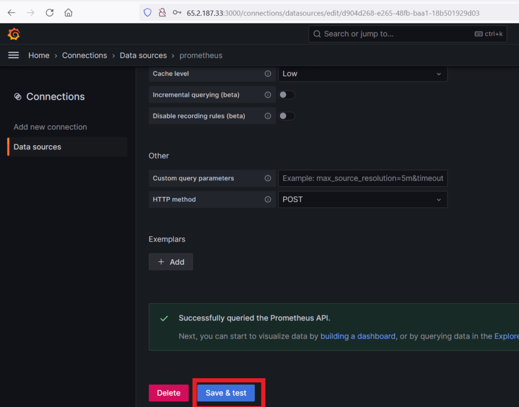The image size is (519, 407).
Task: Open the HTTP method dropdown
Action: point(363,199)
